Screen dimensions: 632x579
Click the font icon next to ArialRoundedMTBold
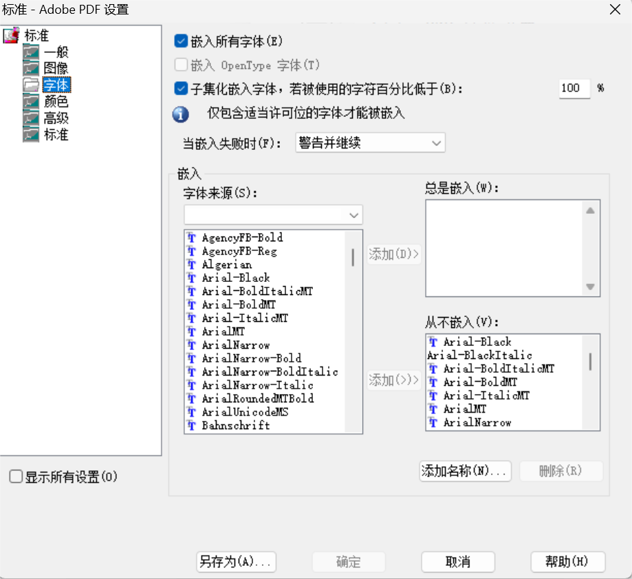coord(191,398)
